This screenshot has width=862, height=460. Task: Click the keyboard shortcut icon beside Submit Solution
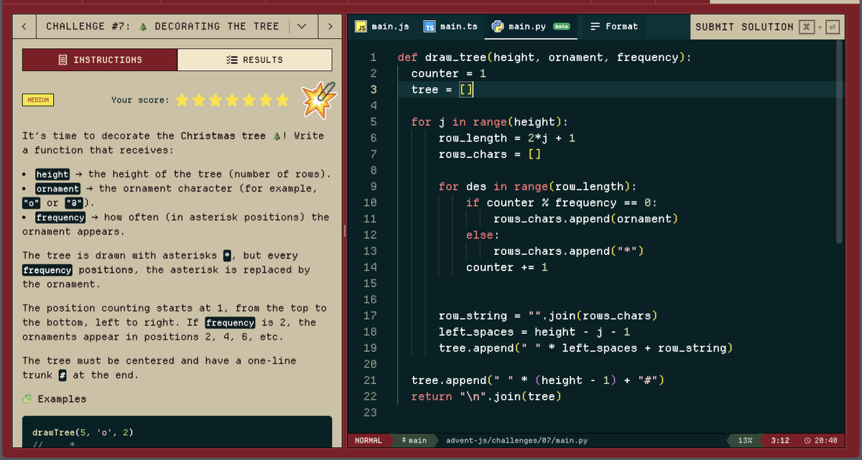[807, 27]
